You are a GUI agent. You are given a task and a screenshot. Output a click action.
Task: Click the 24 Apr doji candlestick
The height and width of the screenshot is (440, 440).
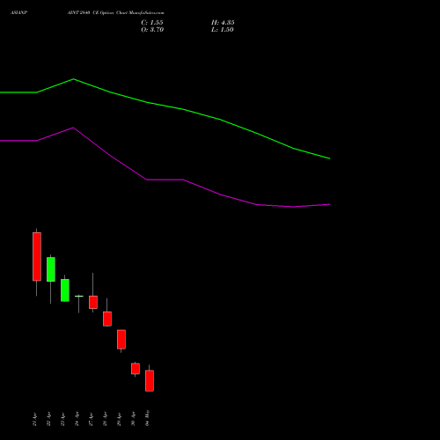79,297
